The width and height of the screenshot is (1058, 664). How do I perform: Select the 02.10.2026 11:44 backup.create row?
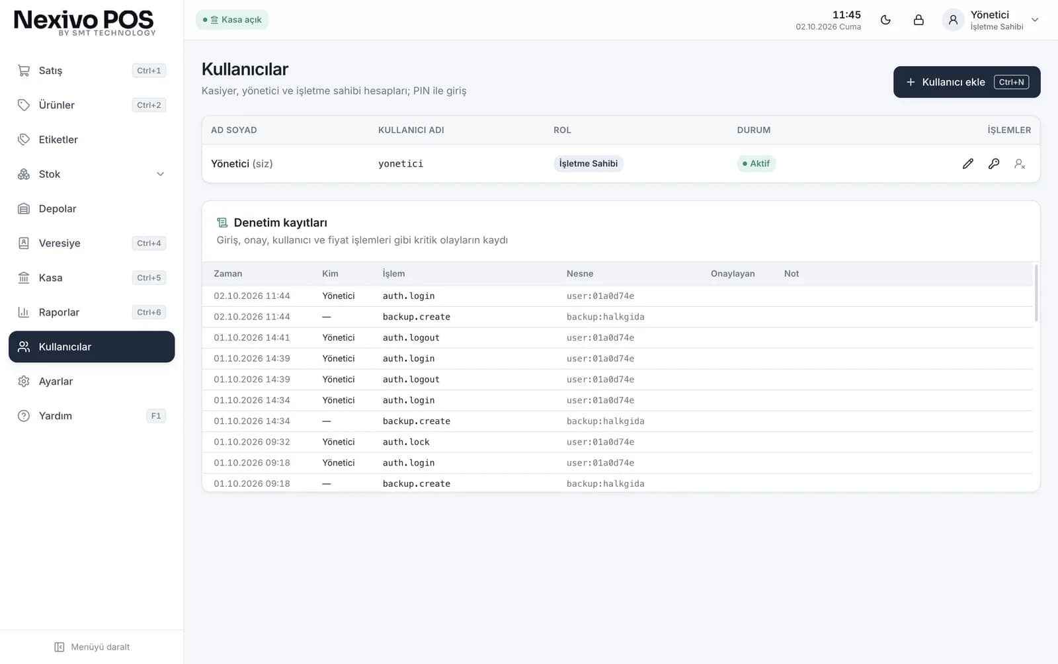point(617,317)
